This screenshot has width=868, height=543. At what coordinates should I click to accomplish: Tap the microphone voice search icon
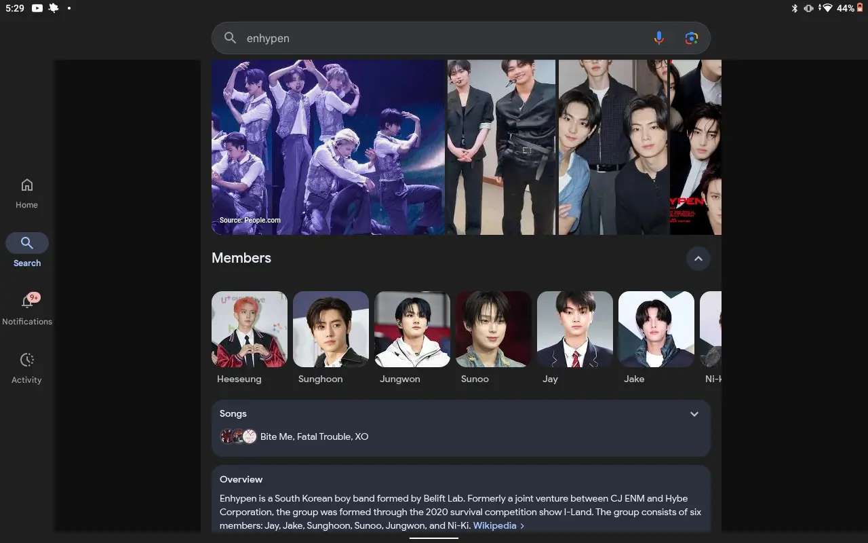(658, 38)
